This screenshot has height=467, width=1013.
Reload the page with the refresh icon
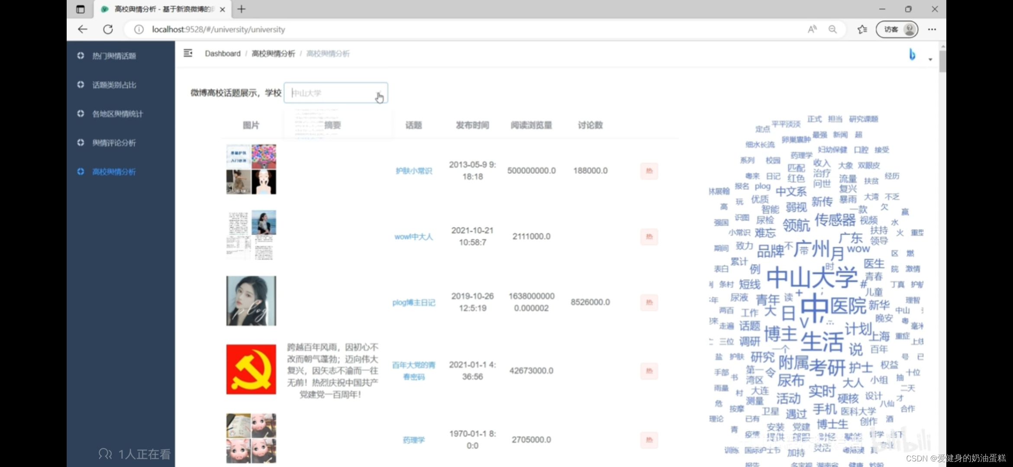pos(108,29)
